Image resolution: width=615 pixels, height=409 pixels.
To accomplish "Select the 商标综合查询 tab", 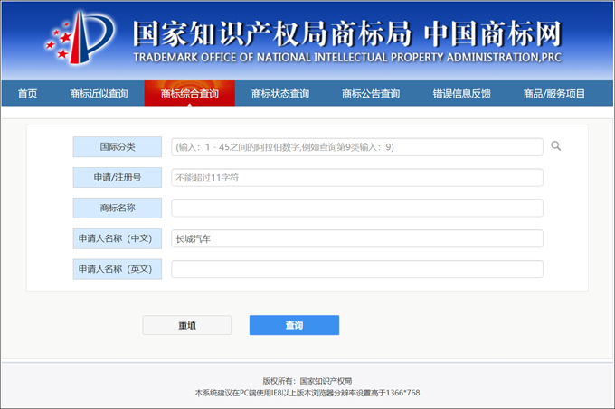I will [190, 93].
